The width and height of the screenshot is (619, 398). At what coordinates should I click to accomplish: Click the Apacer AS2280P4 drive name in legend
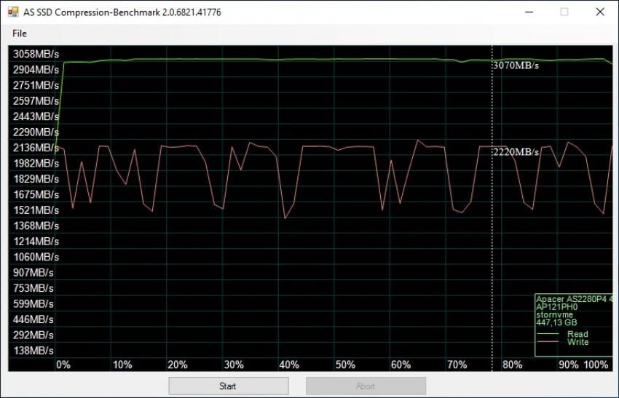coord(572,299)
